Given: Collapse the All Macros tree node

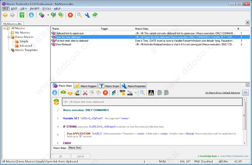Looking at the screenshot, I should 5,28.
